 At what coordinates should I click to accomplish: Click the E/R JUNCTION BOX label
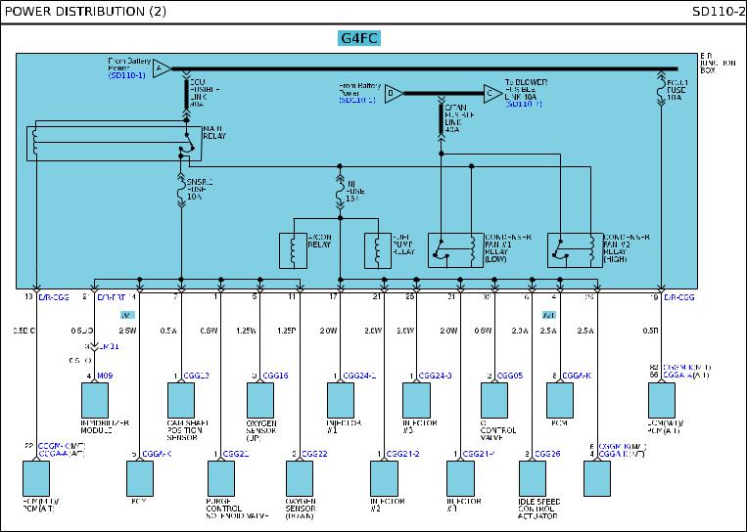coord(718,63)
